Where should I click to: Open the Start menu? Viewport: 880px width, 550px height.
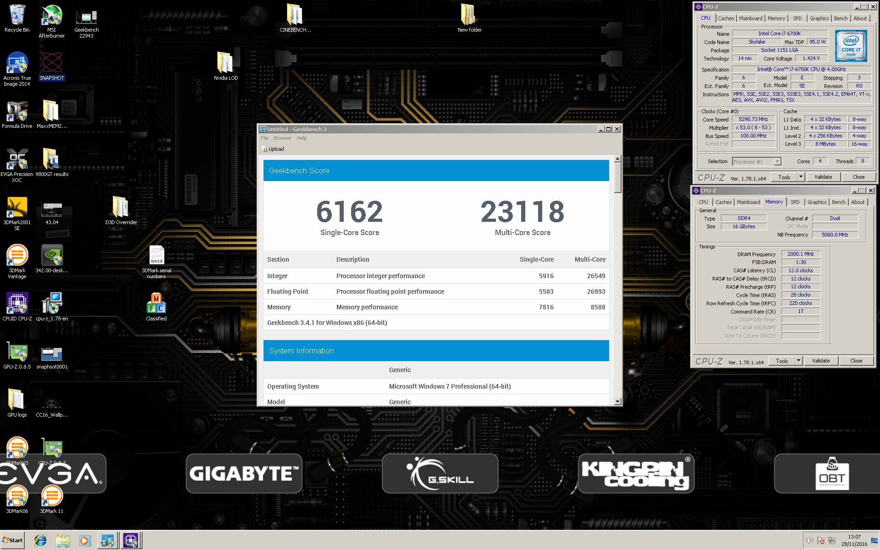pos(12,540)
